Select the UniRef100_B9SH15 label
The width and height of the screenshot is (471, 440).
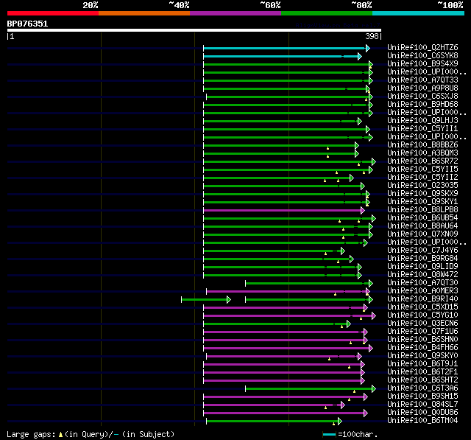tap(422, 397)
